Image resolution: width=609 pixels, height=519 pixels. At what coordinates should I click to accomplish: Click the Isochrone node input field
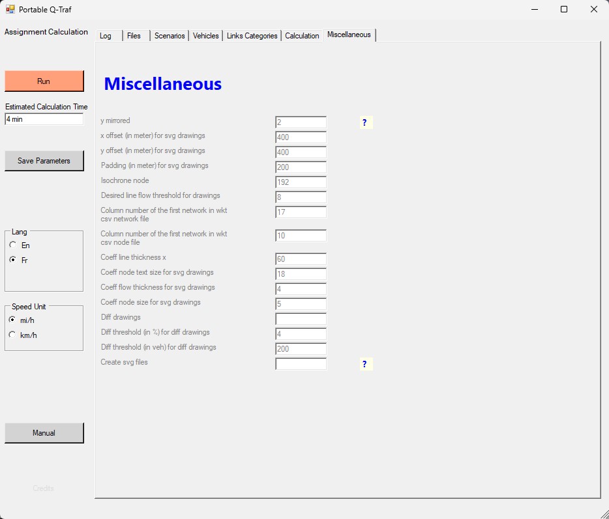301,182
